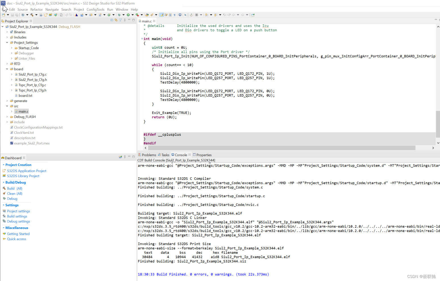The width and height of the screenshot is (440, 281).
Task: Expand the generate folder
Action: (x=7, y=101)
